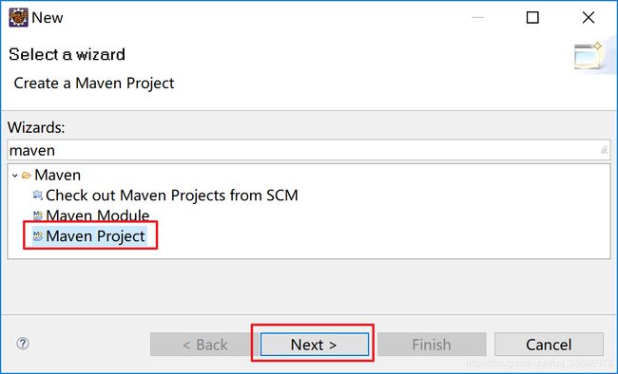
Task: Click the application icon in title bar
Action: pyautogui.click(x=18, y=17)
